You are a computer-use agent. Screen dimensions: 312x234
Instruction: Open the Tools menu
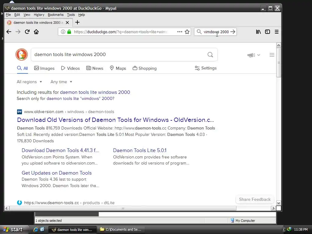[71, 15]
